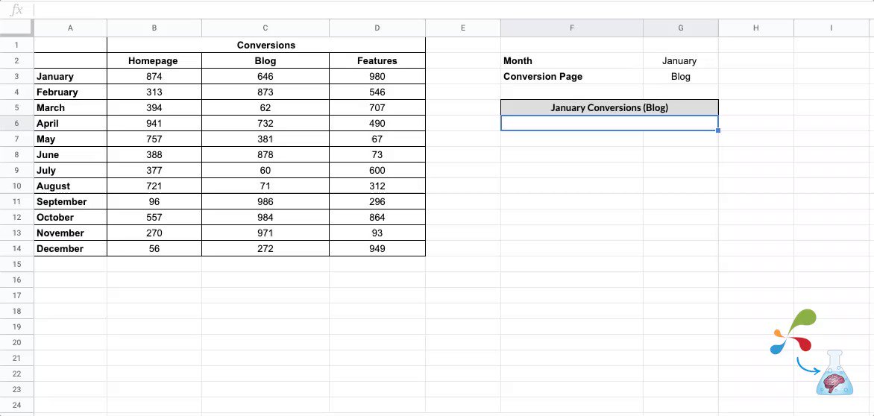Screen dimensions: 874x416
Task: Click the Blog column heading in table
Action: pos(265,60)
